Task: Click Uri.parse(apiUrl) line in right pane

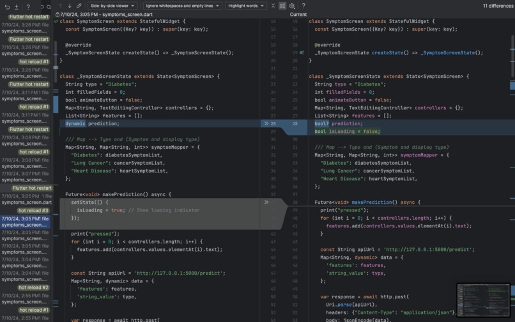Action: (351, 305)
